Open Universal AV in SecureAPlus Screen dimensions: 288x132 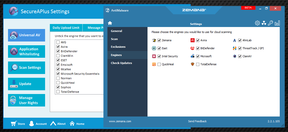tap(27, 35)
